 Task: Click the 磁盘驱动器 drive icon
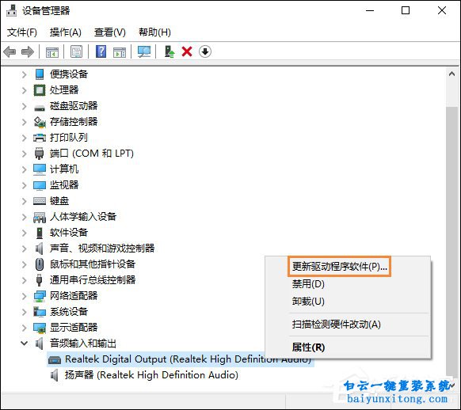(x=40, y=108)
